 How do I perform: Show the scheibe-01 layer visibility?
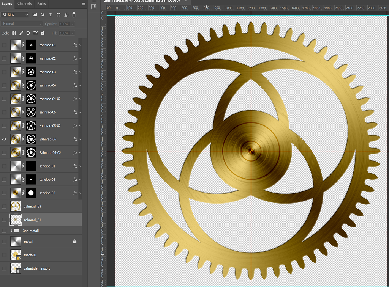[4, 166]
